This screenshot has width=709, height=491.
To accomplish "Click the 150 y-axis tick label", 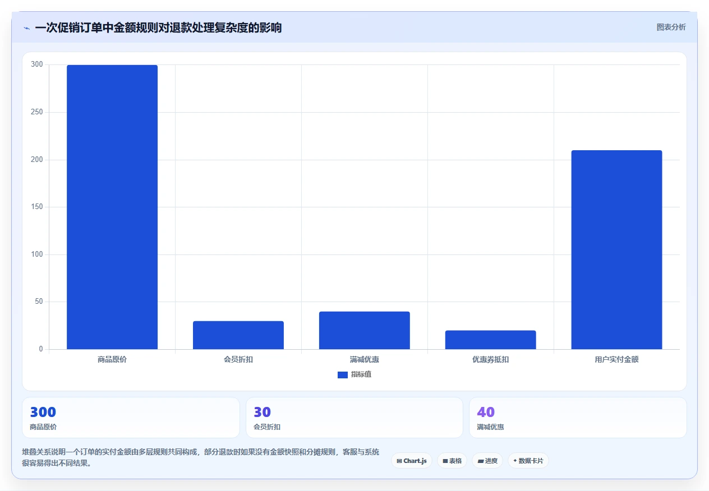I will (37, 207).
